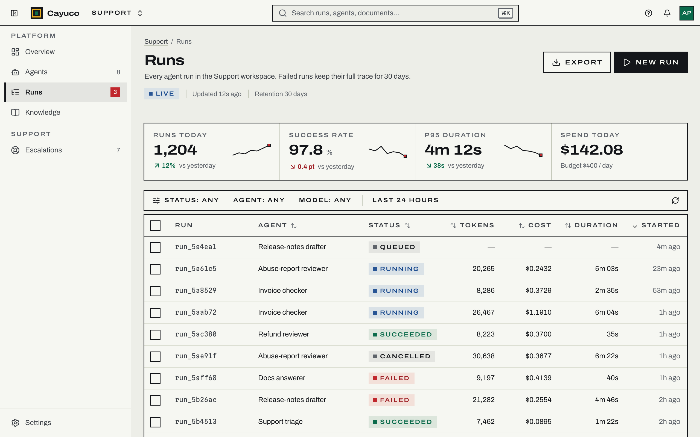Viewport: 700px width, 437px height.
Task: Open the notifications bell
Action: click(x=667, y=13)
